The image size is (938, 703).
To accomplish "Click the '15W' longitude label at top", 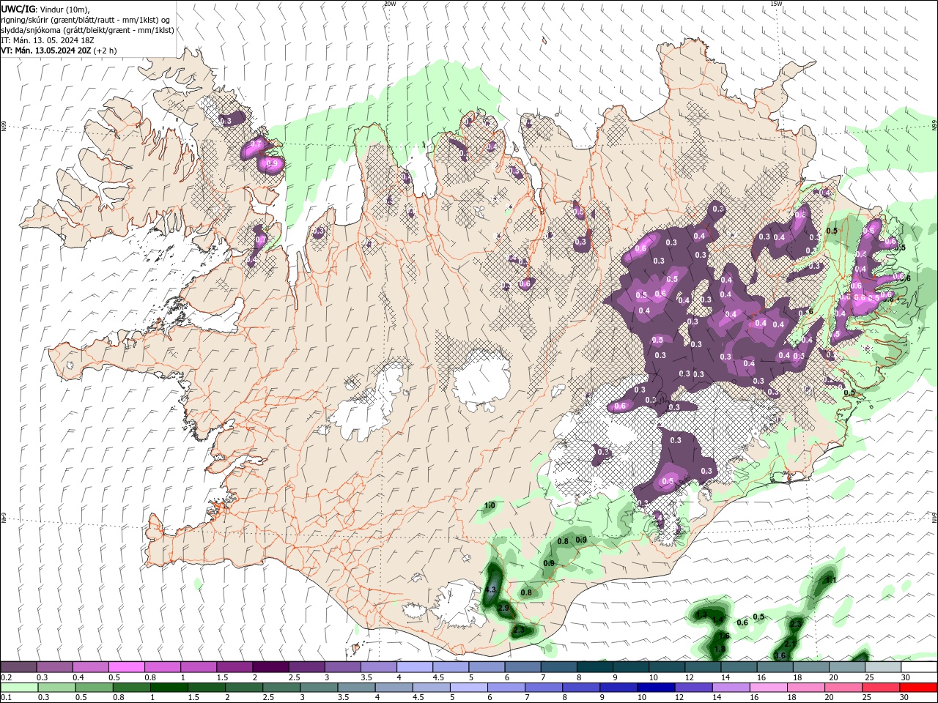I will (776, 4).
